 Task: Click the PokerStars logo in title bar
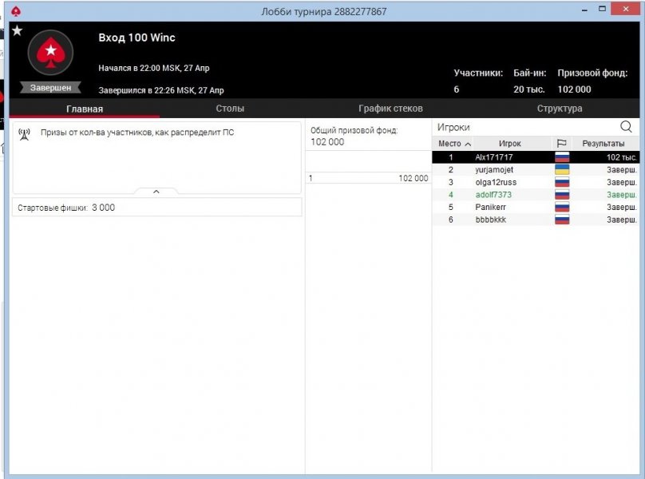16,11
